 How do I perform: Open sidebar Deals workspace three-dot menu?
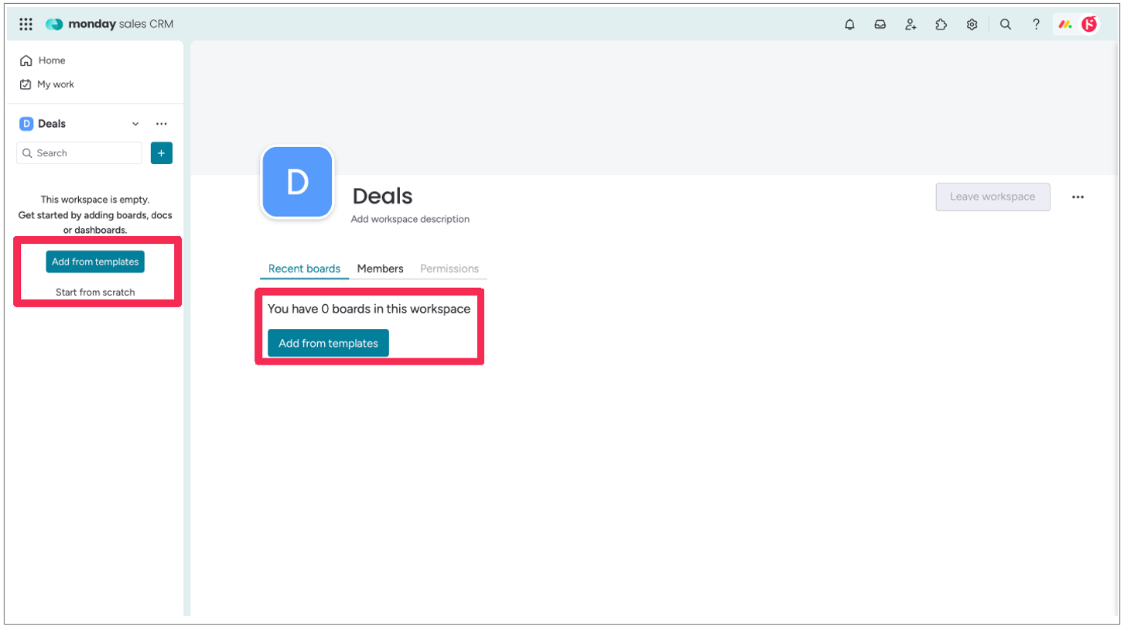click(161, 124)
